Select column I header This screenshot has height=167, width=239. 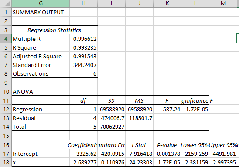(x=111, y=3)
